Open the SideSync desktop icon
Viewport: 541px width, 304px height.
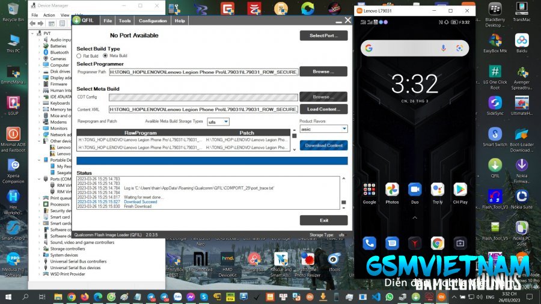point(495,105)
